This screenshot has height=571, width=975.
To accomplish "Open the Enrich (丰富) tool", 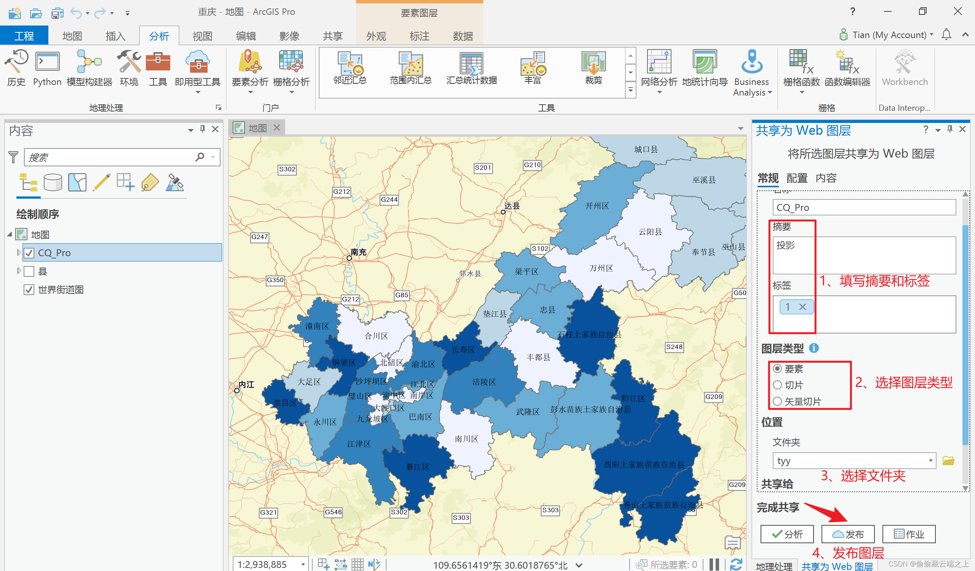I will click(x=532, y=68).
